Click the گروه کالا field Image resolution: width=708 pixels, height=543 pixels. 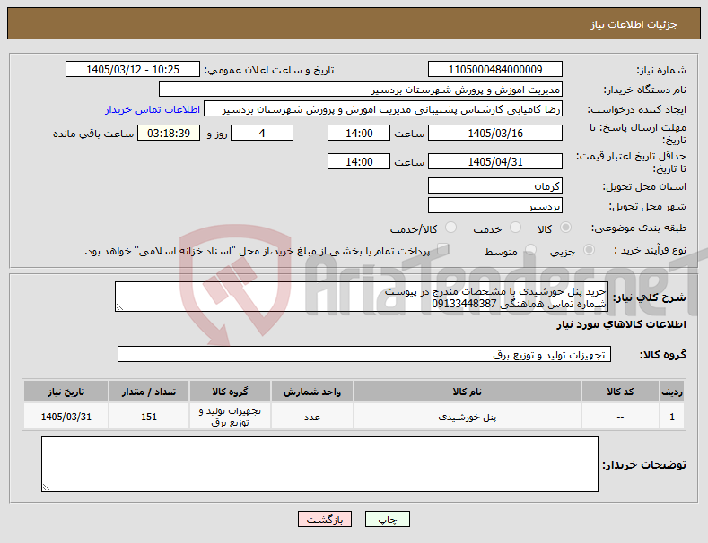(x=364, y=355)
